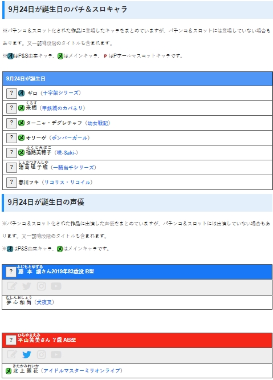Click the question mark beside オリーヴ
This screenshot has height=380, width=273.
[x=11, y=138]
